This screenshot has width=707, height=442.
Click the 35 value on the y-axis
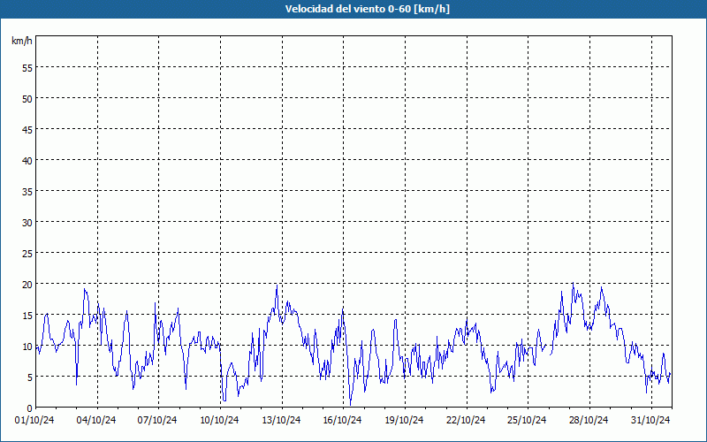pos(27,192)
